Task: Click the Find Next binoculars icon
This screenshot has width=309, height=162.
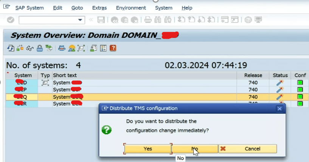Action: [168, 20]
